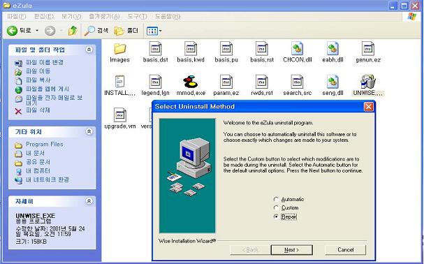The width and height of the screenshot is (424, 264).
Task: Select the CHCON.dll file icon
Action: pos(297,49)
